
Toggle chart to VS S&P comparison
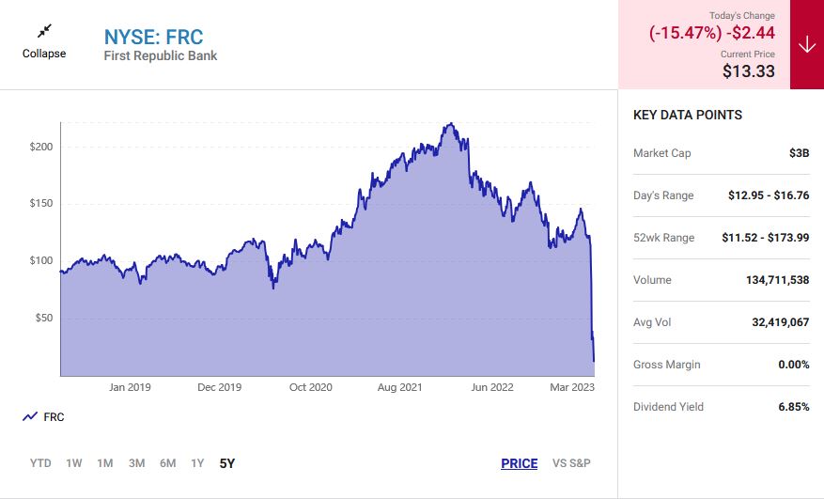pos(571,463)
